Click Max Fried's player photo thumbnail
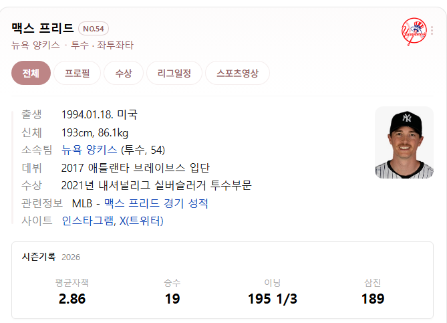The width and height of the screenshot is (447, 323). 404,142
